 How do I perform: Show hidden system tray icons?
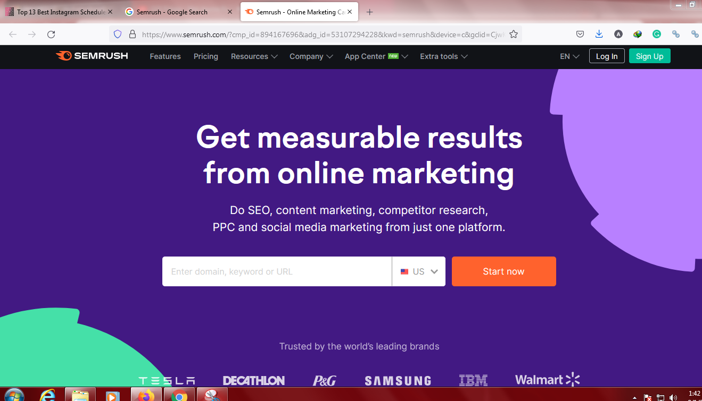pos(634,397)
